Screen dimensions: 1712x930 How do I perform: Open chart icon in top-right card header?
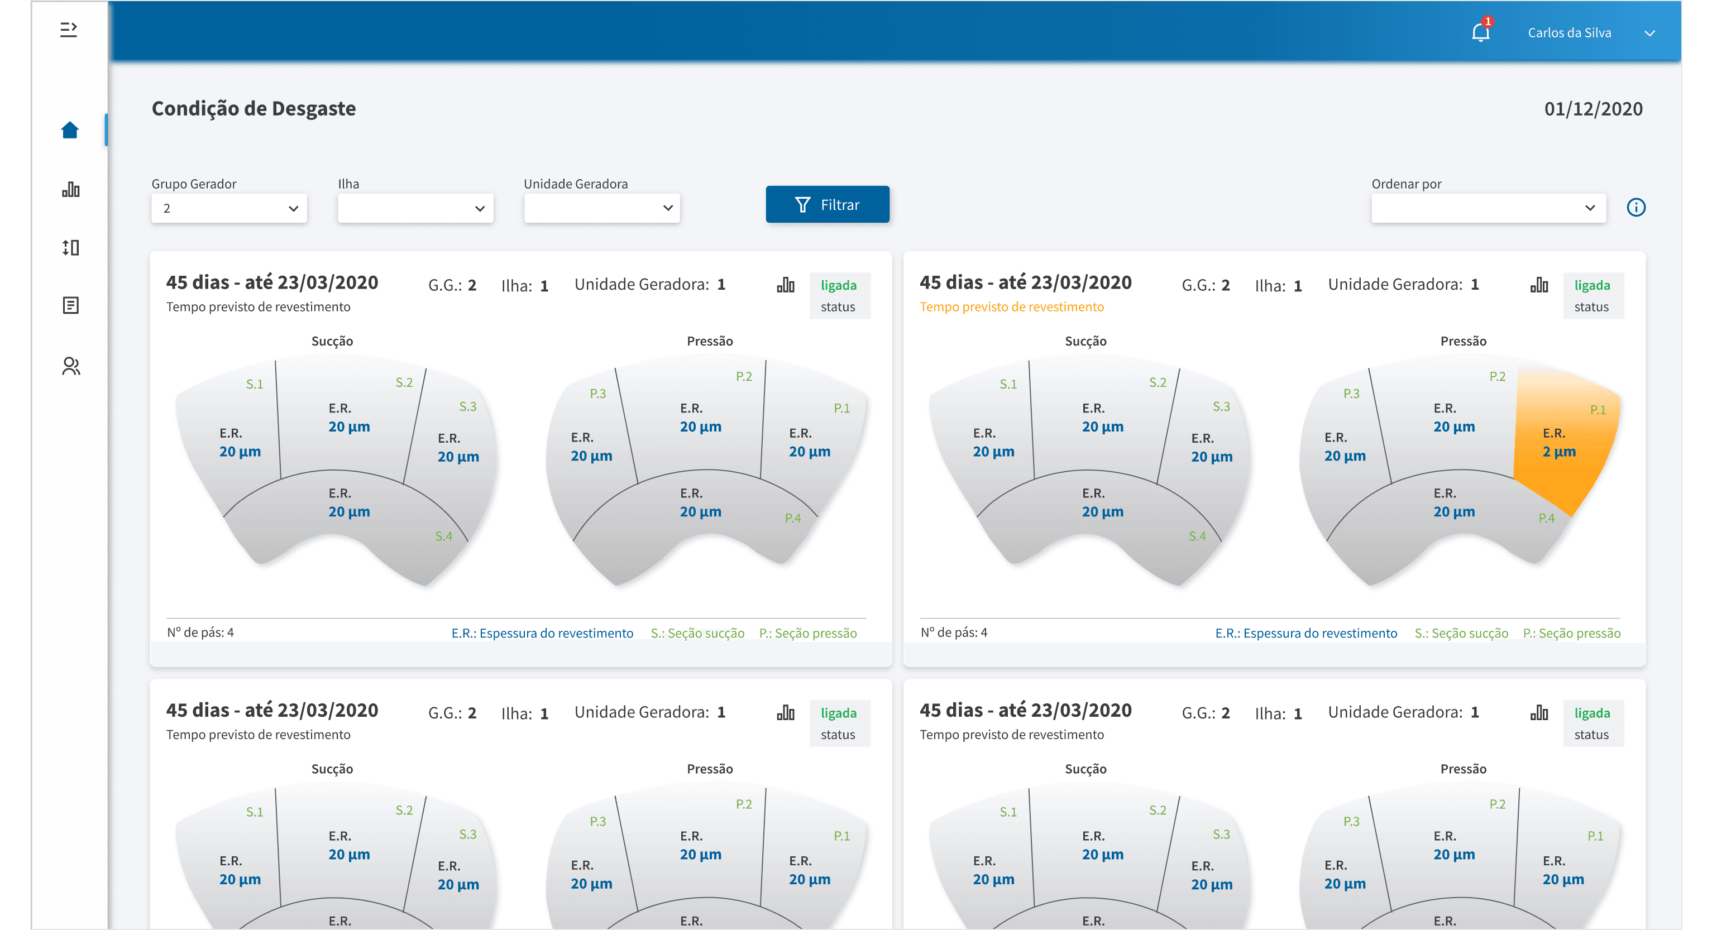coord(1539,286)
